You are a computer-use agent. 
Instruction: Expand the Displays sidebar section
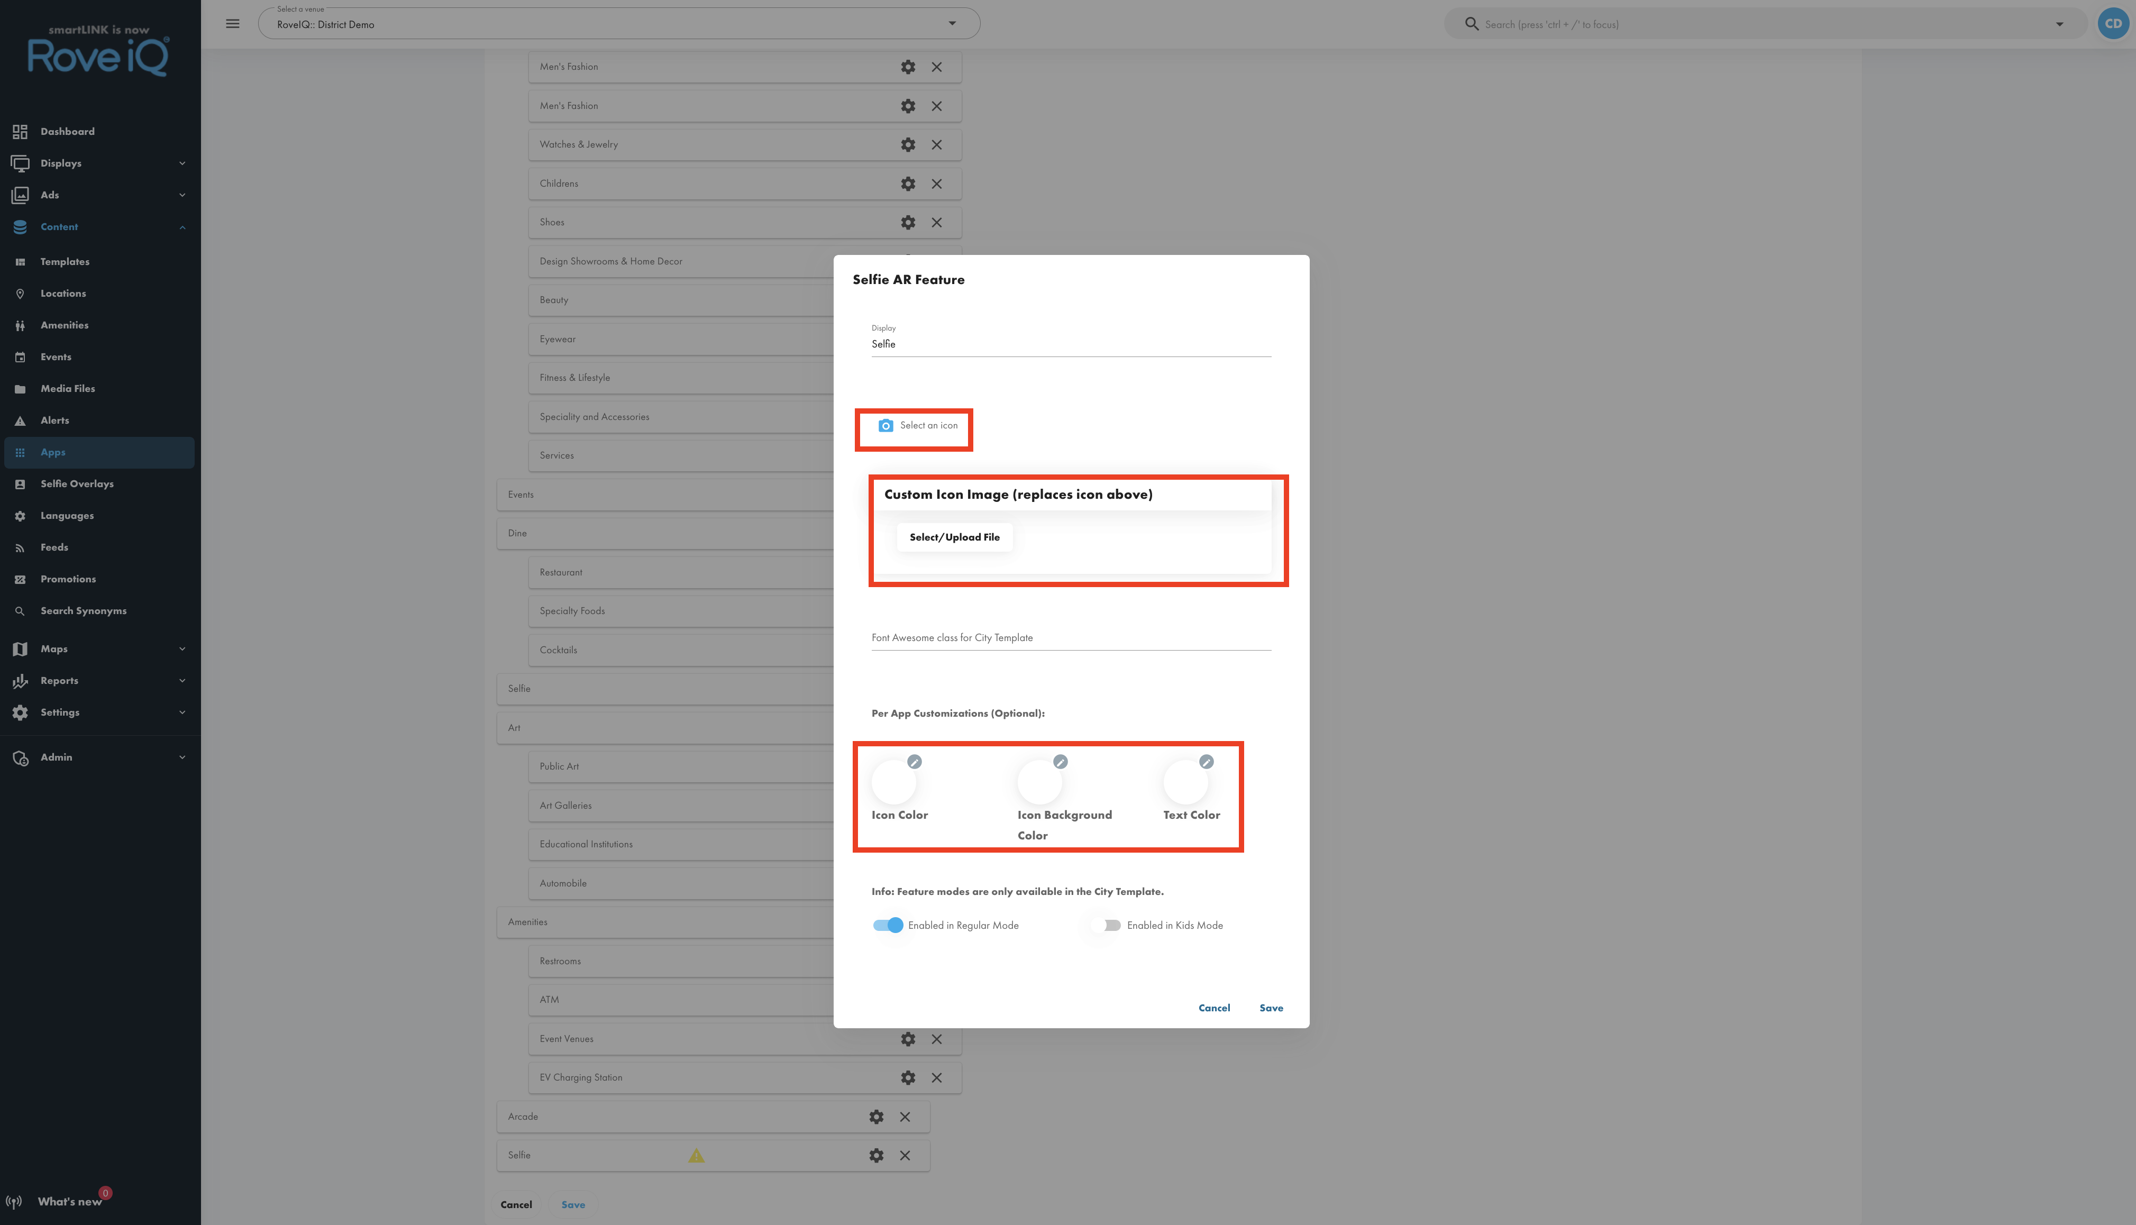99,163
